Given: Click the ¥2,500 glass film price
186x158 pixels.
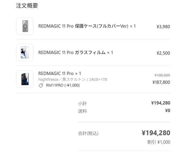Looking at the screenshot, I should click(163, 53).
